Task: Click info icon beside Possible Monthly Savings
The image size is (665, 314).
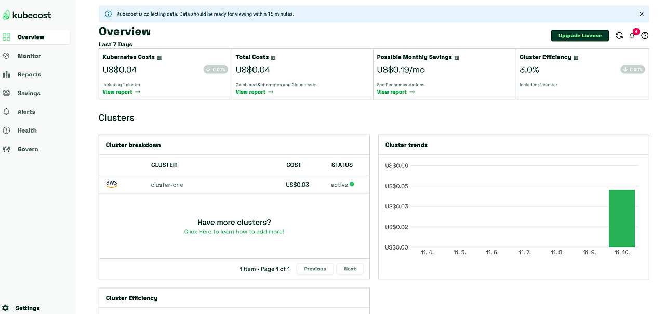Action: [x=457, y=58]
